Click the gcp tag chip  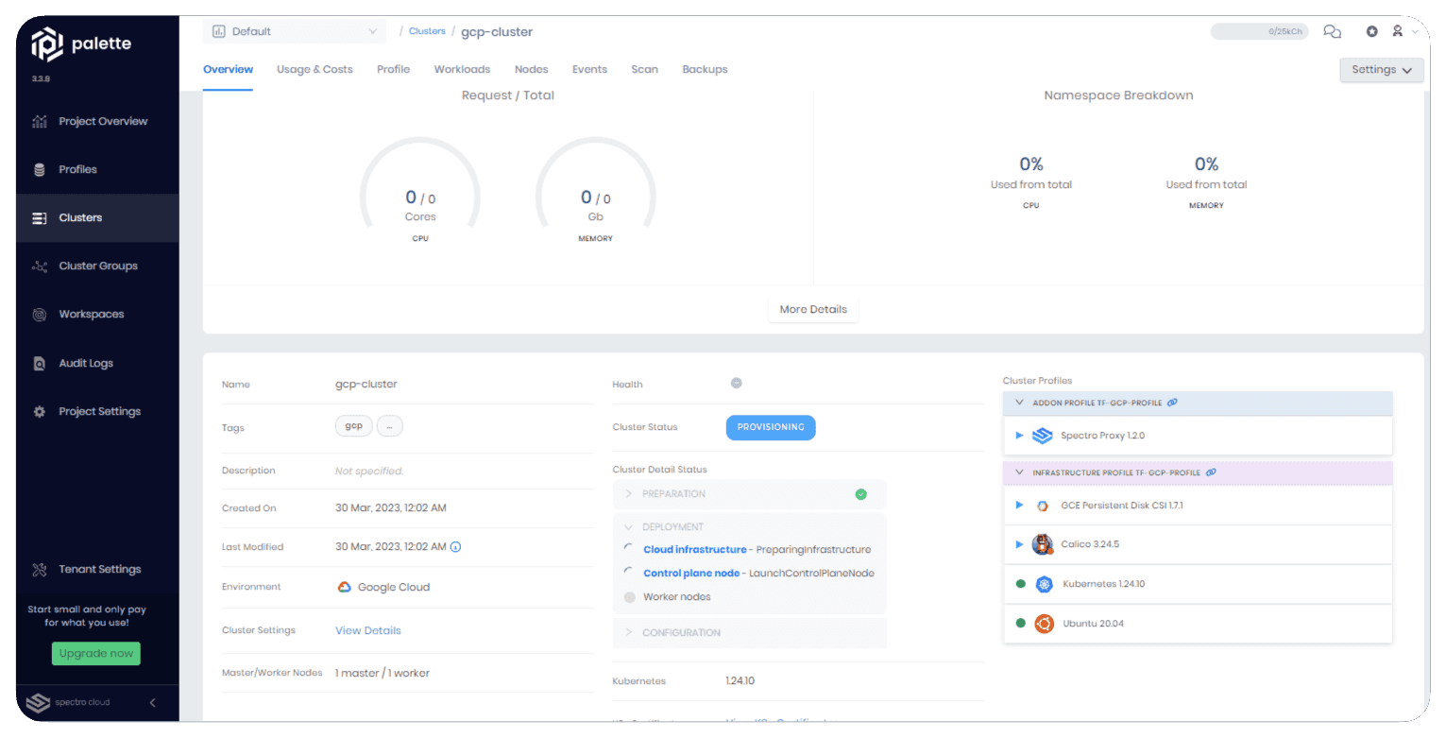pos(353,427)
